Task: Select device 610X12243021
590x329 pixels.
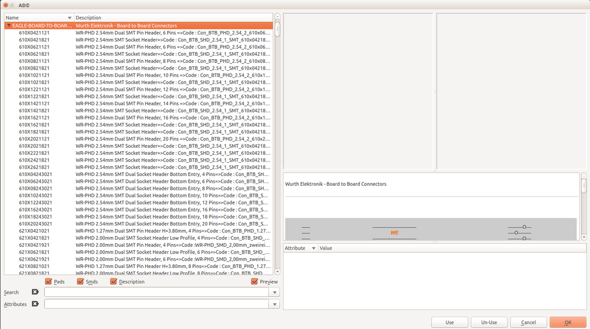Action: click(138, 202)
